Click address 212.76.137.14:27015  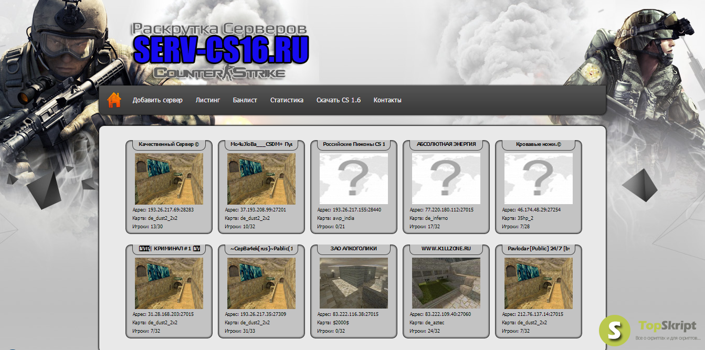(x=541, y=314)
